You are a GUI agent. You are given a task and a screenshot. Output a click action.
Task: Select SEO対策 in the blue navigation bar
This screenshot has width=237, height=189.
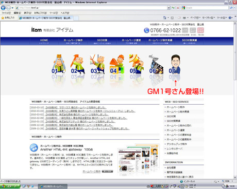tap(102, 41)
